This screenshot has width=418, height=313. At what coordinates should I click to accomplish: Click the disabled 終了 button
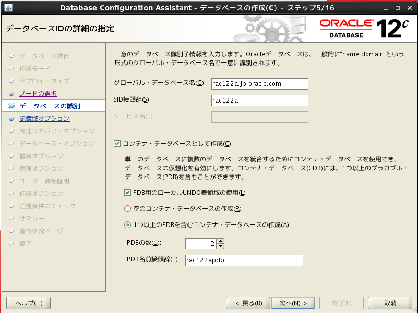click(341, 303)
